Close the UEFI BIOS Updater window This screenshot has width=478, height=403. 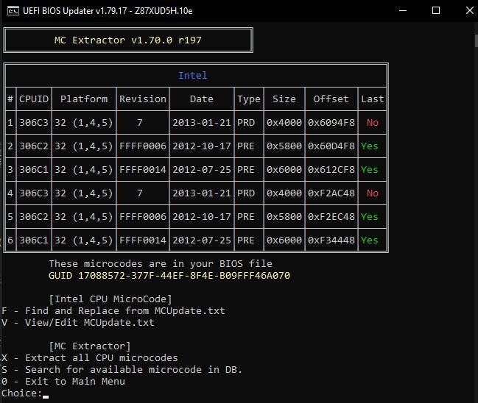pyautogui.click(x=470, y=10)
